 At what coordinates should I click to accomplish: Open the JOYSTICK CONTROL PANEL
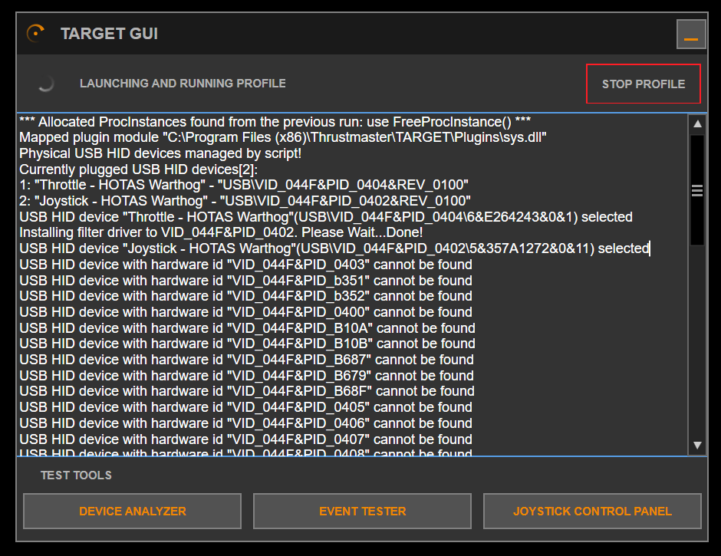(592, 511)
